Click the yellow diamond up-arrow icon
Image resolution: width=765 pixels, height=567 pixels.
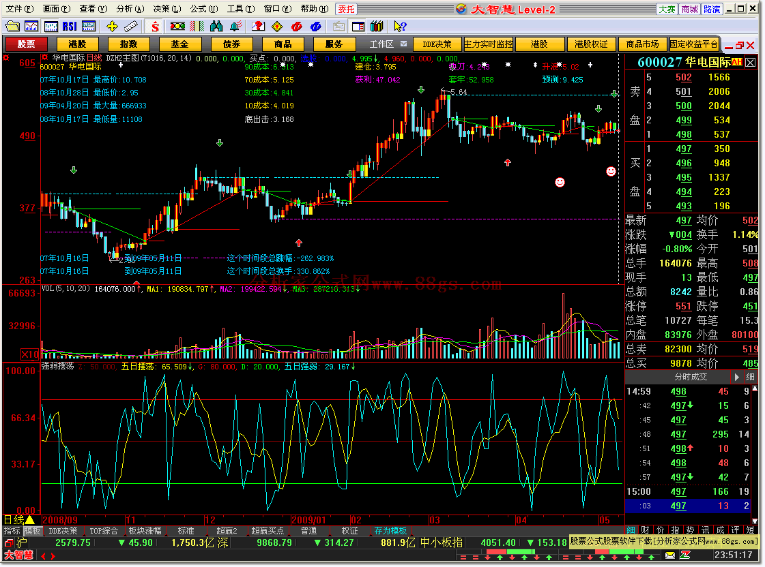coord(277,27)
